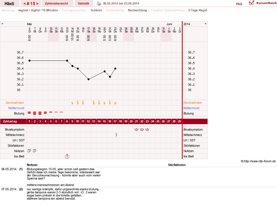This screenshot has height=214, width=277.
Task: Click the left Zervixschleim row label
Action: (x=15, y=103)
